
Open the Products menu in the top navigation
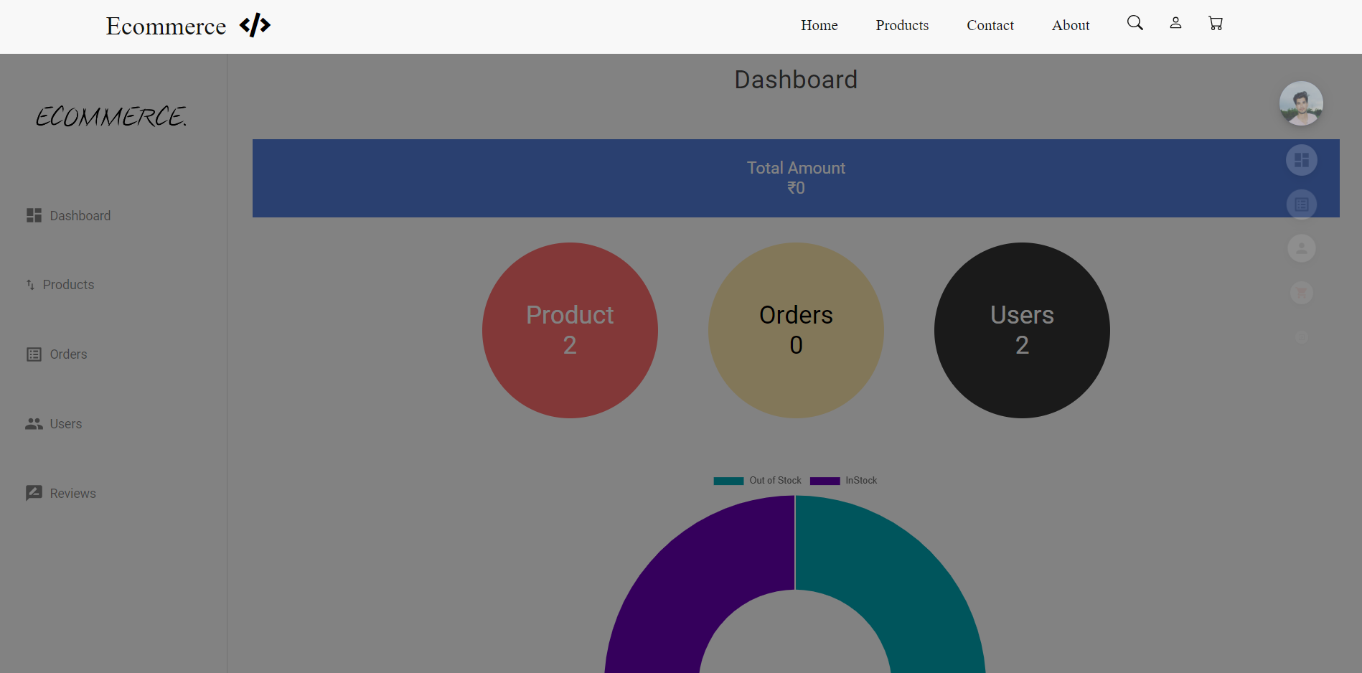tap(902, 25)
